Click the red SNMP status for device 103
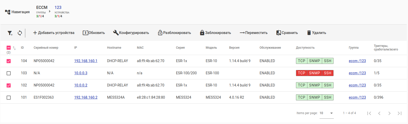Screen dimensions: 408x124 [x=314, y=73]
